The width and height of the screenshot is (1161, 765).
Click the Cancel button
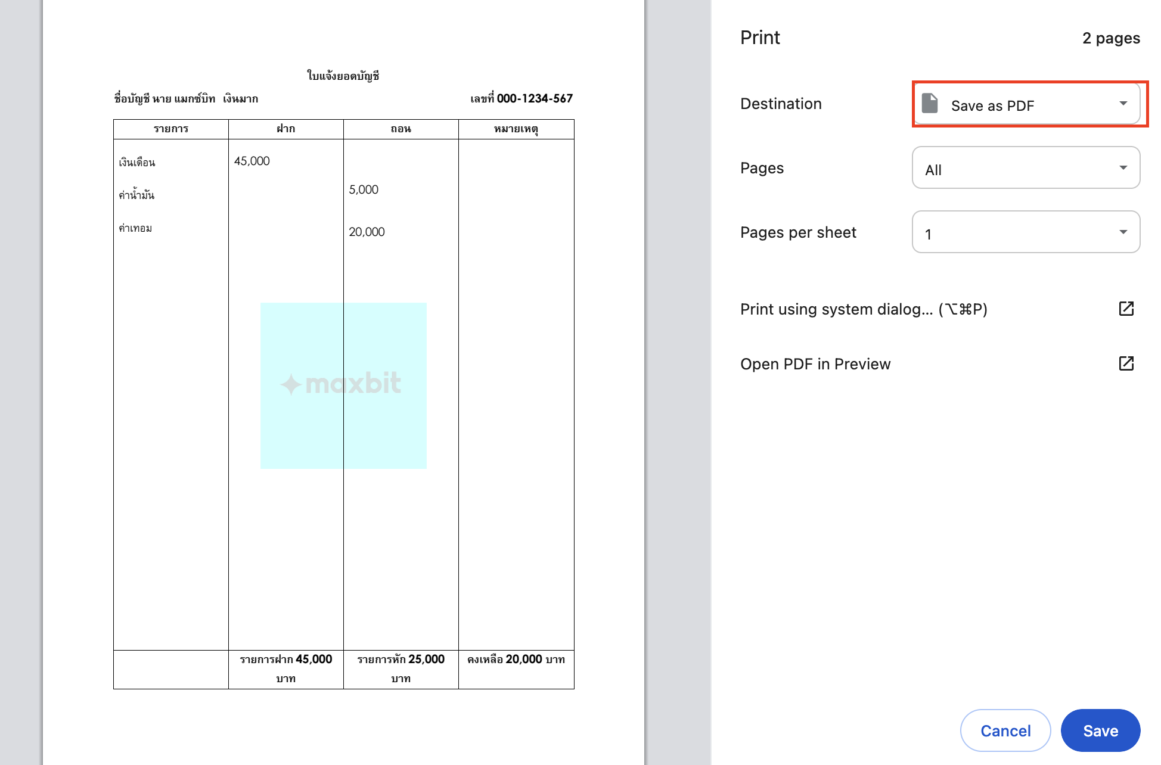(1005, 730)
